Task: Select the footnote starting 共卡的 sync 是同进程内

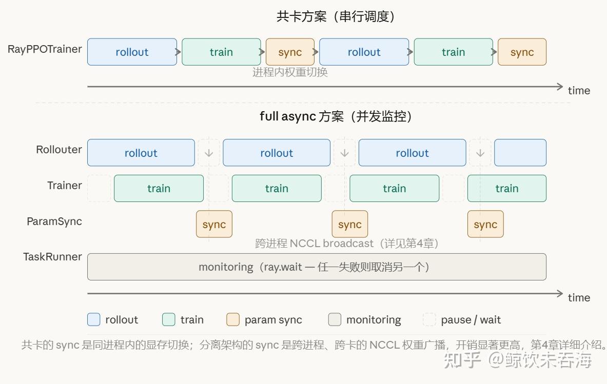Action: [314, 345]
